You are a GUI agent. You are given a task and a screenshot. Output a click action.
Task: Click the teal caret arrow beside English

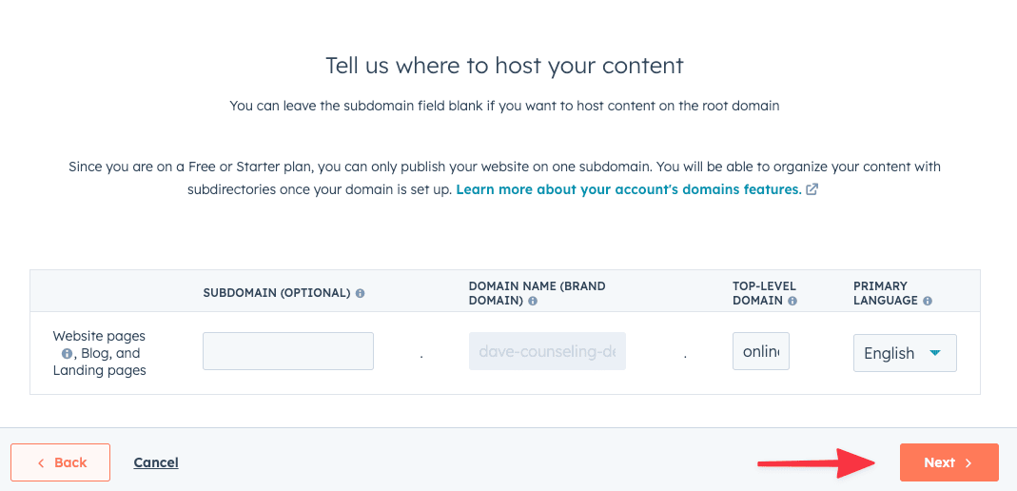click(x=934, y=353)
